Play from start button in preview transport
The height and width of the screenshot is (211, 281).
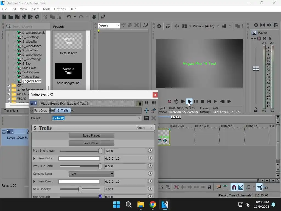tap(183, 102)
